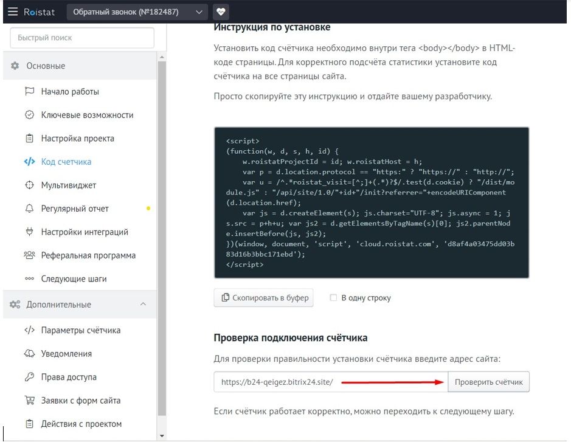Open Настройки интеграций menu item

pyautogui.click(x=85, y=232)
